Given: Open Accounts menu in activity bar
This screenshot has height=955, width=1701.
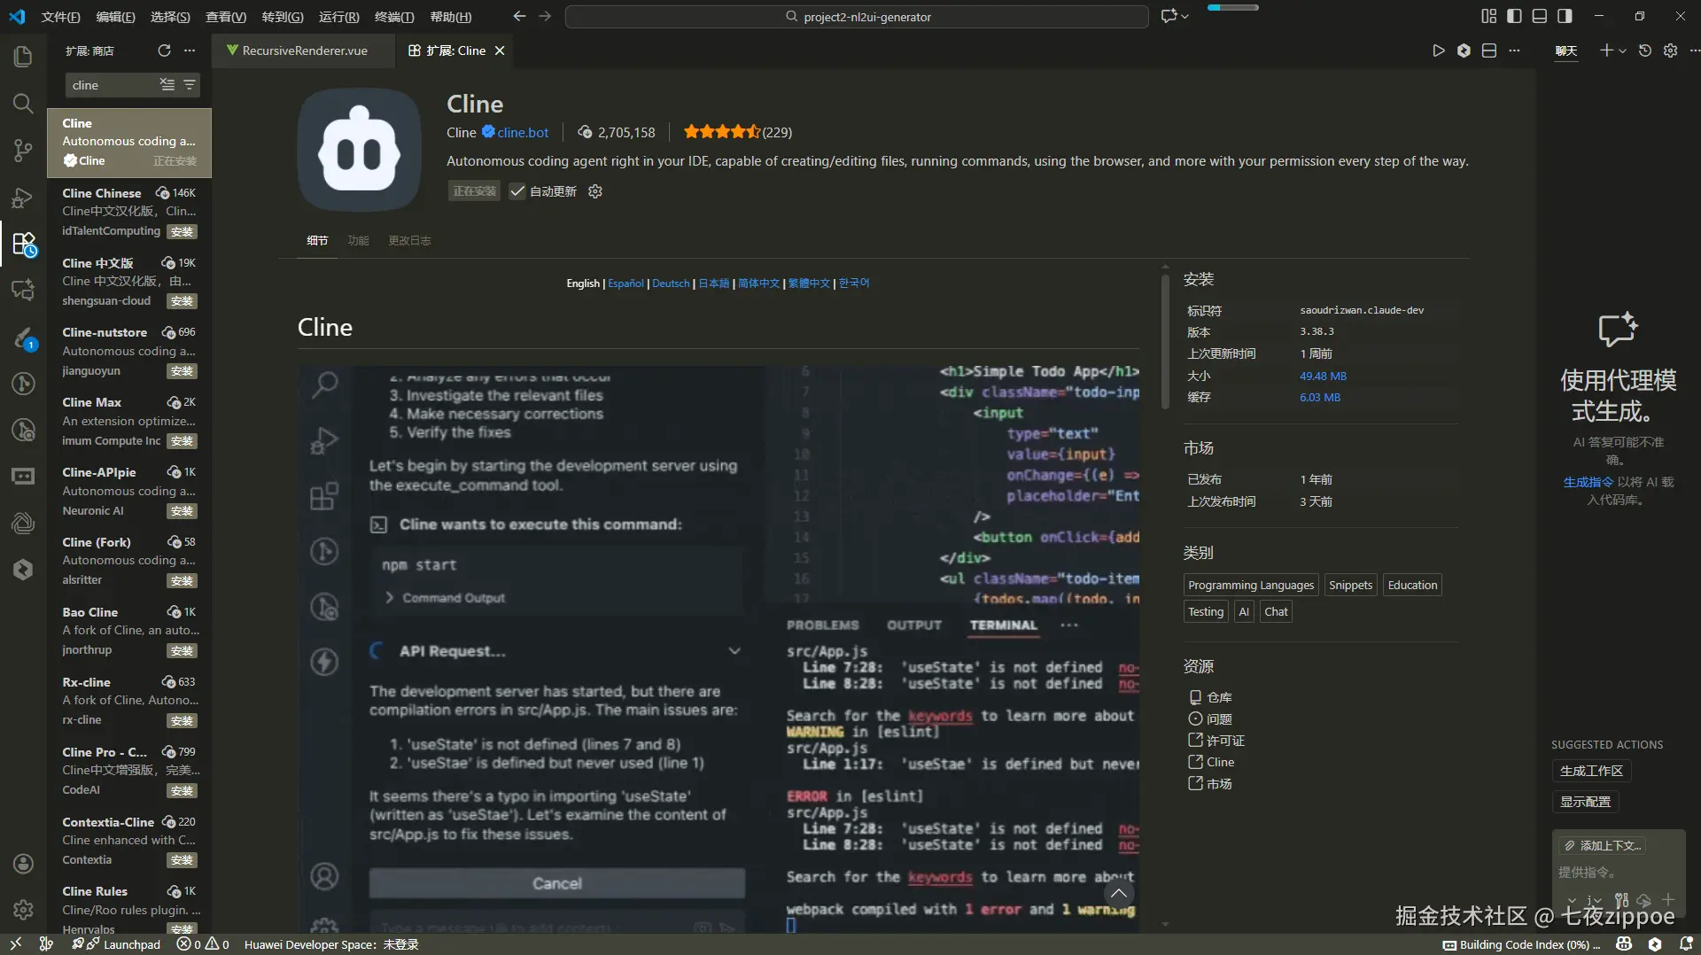Looking at the screenshot, I should [23, 864].
